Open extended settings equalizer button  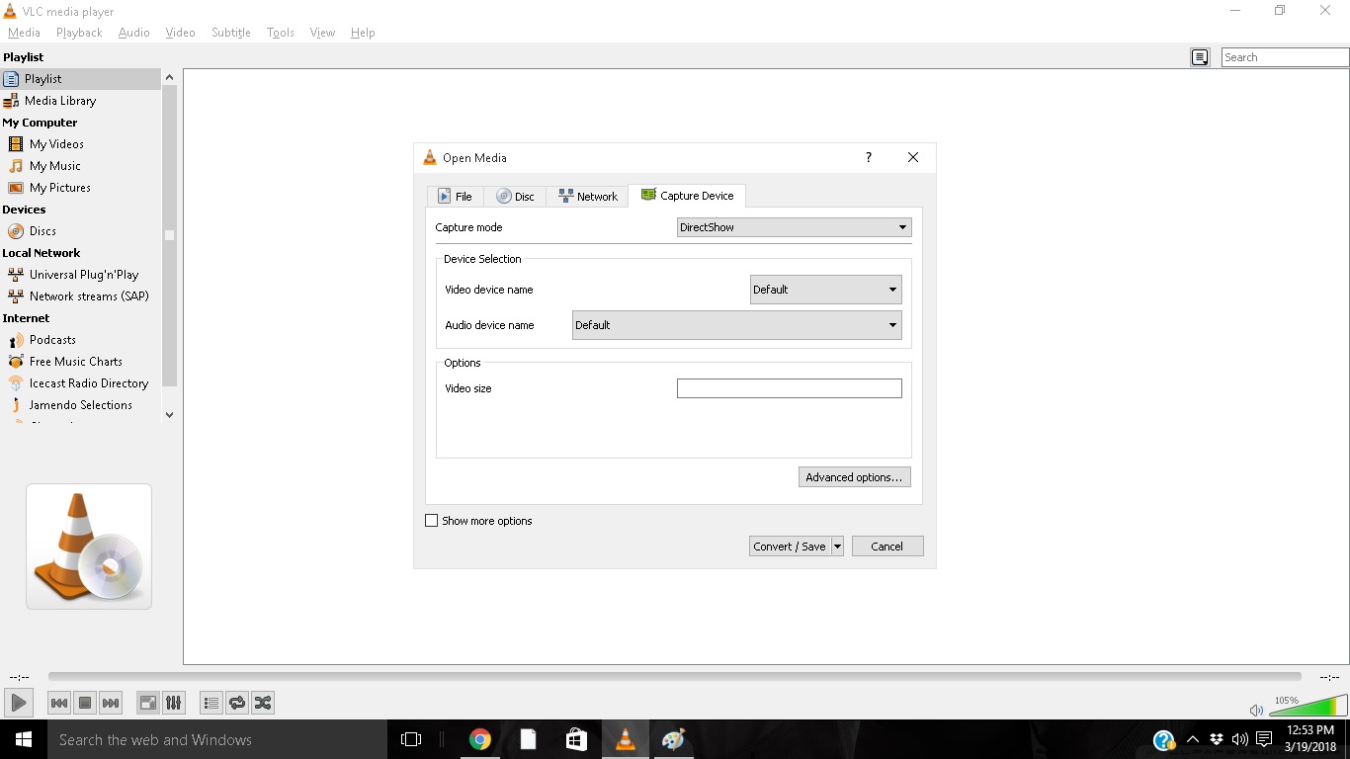click(x=174, y=703)
